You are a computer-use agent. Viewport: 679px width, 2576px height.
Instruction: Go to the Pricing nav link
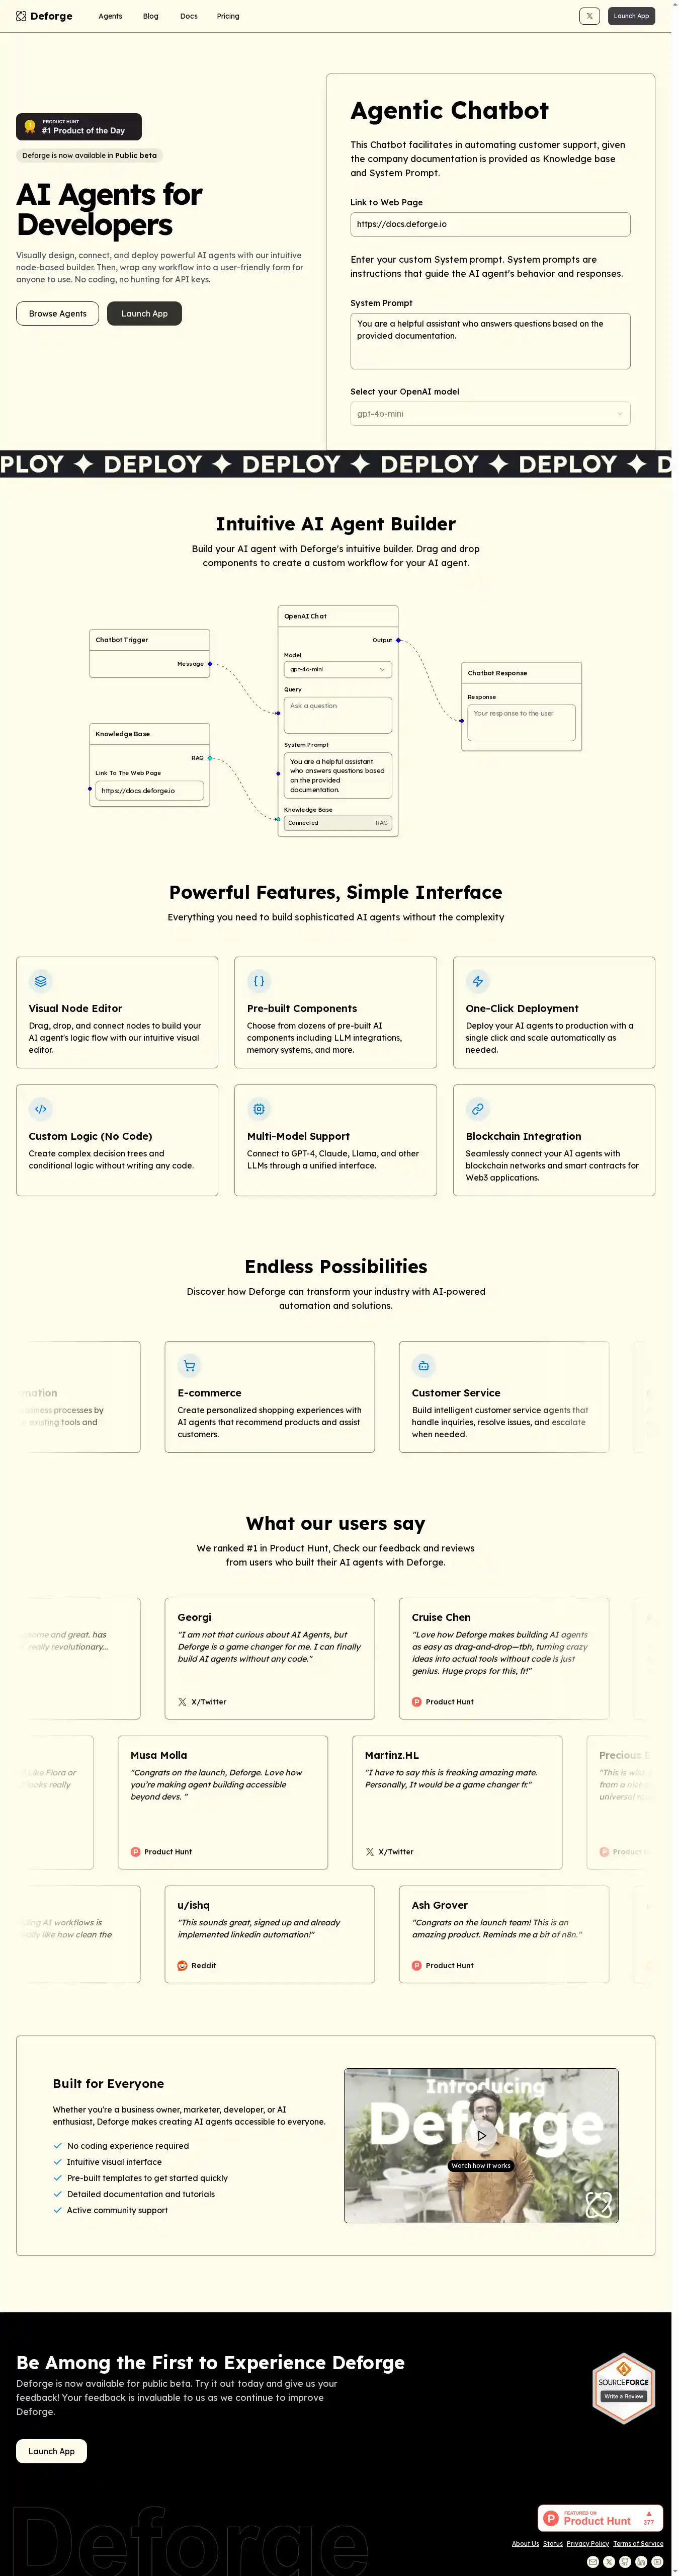pos(228,16)
